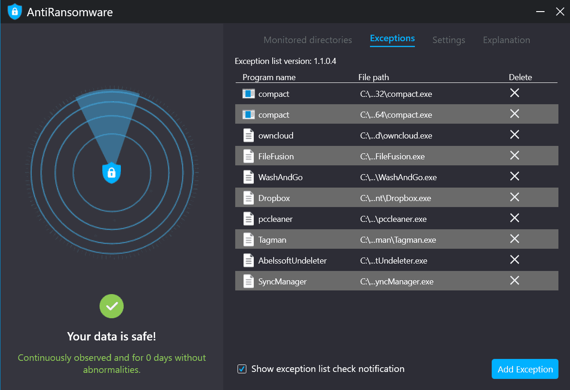Click the pccleaner file icon

[x=249, y=219]
